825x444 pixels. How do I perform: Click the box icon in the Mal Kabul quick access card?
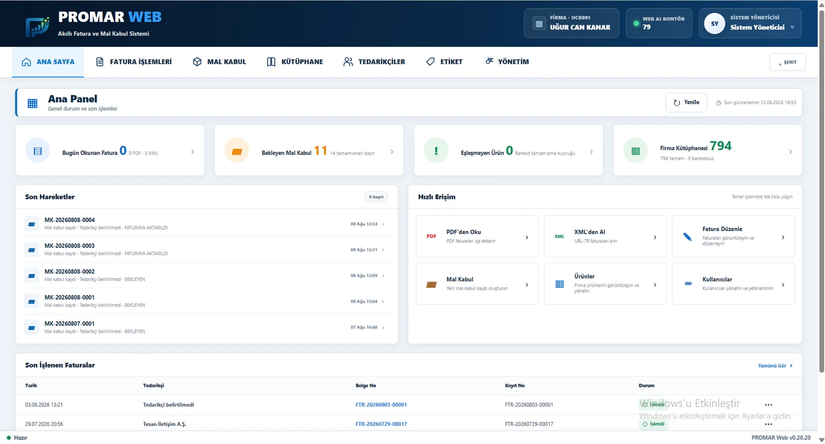[432, 285]
